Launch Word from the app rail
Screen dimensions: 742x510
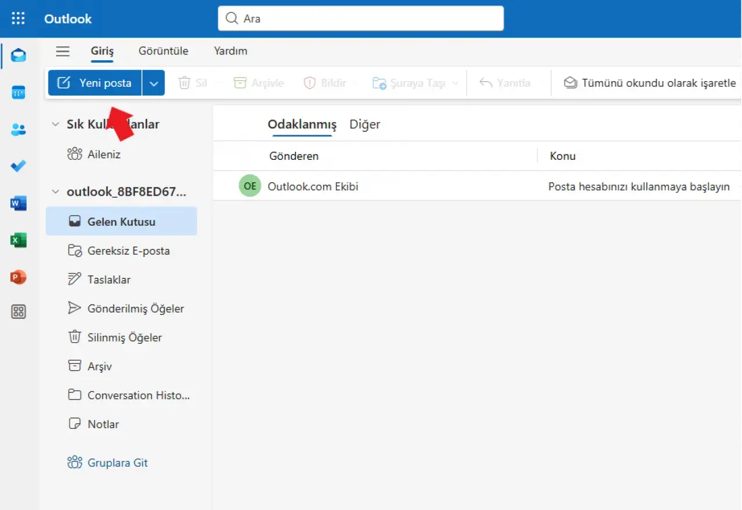tap(19, 203)
